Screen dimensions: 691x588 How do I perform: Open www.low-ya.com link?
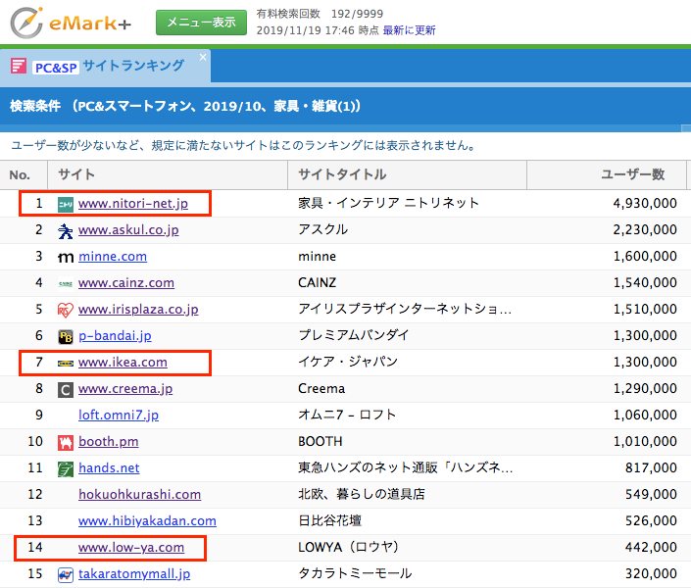pyautogui.click(x=131, y=548)
